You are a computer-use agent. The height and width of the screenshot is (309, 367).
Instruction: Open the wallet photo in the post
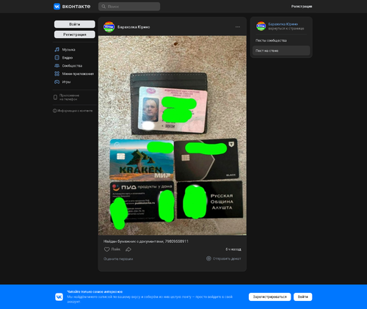tap(172, 136)
